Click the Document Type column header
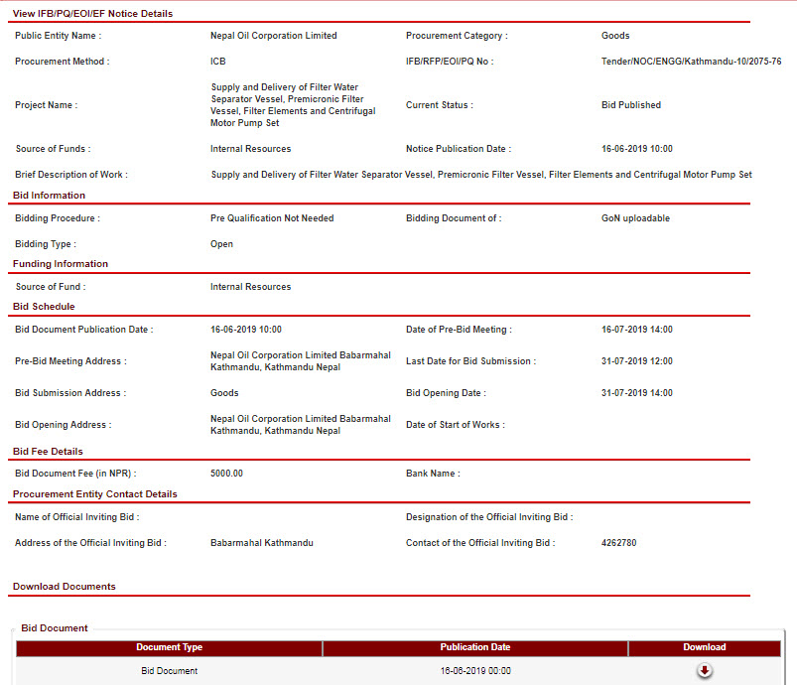Image resolution: width=797 pixels, height=685 pixels. pos(169,647)
